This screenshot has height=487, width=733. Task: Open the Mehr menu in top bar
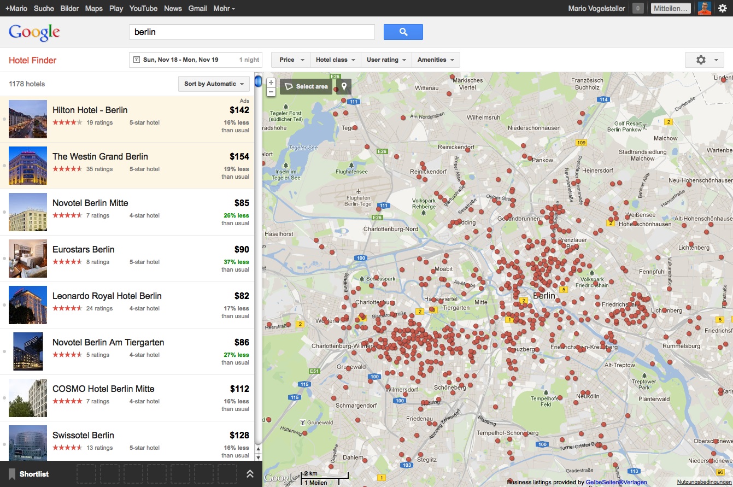pyautogui.click(x=224, y=8)
